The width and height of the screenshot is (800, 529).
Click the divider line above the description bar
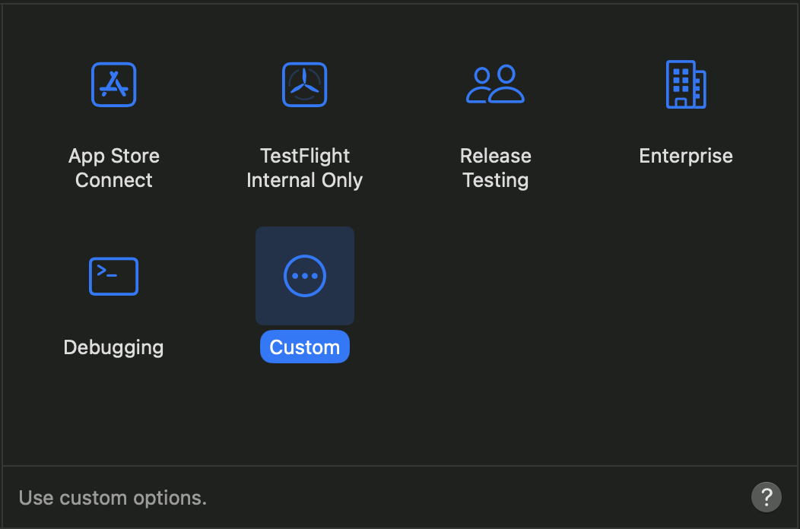(x=400, y=466)
